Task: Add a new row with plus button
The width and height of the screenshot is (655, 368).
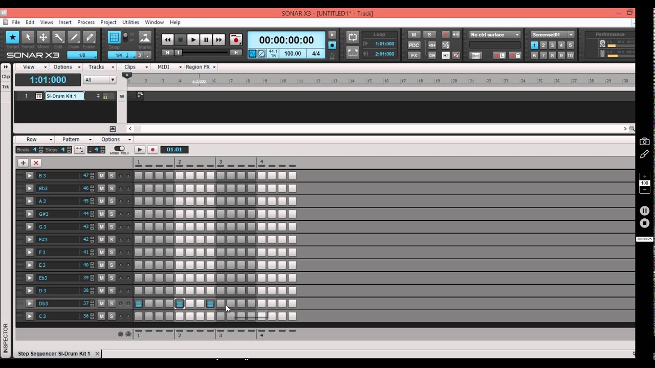Action: (x=23, y=163)
